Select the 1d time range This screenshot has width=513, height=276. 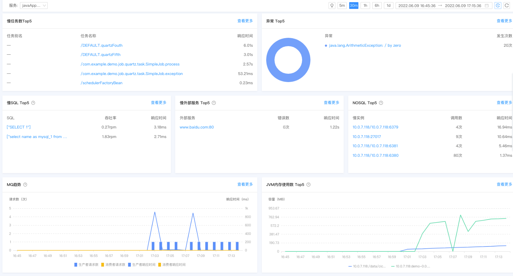pos(389,6)
